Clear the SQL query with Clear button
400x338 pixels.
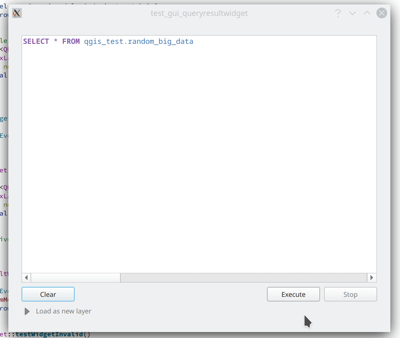click(48, 295)
